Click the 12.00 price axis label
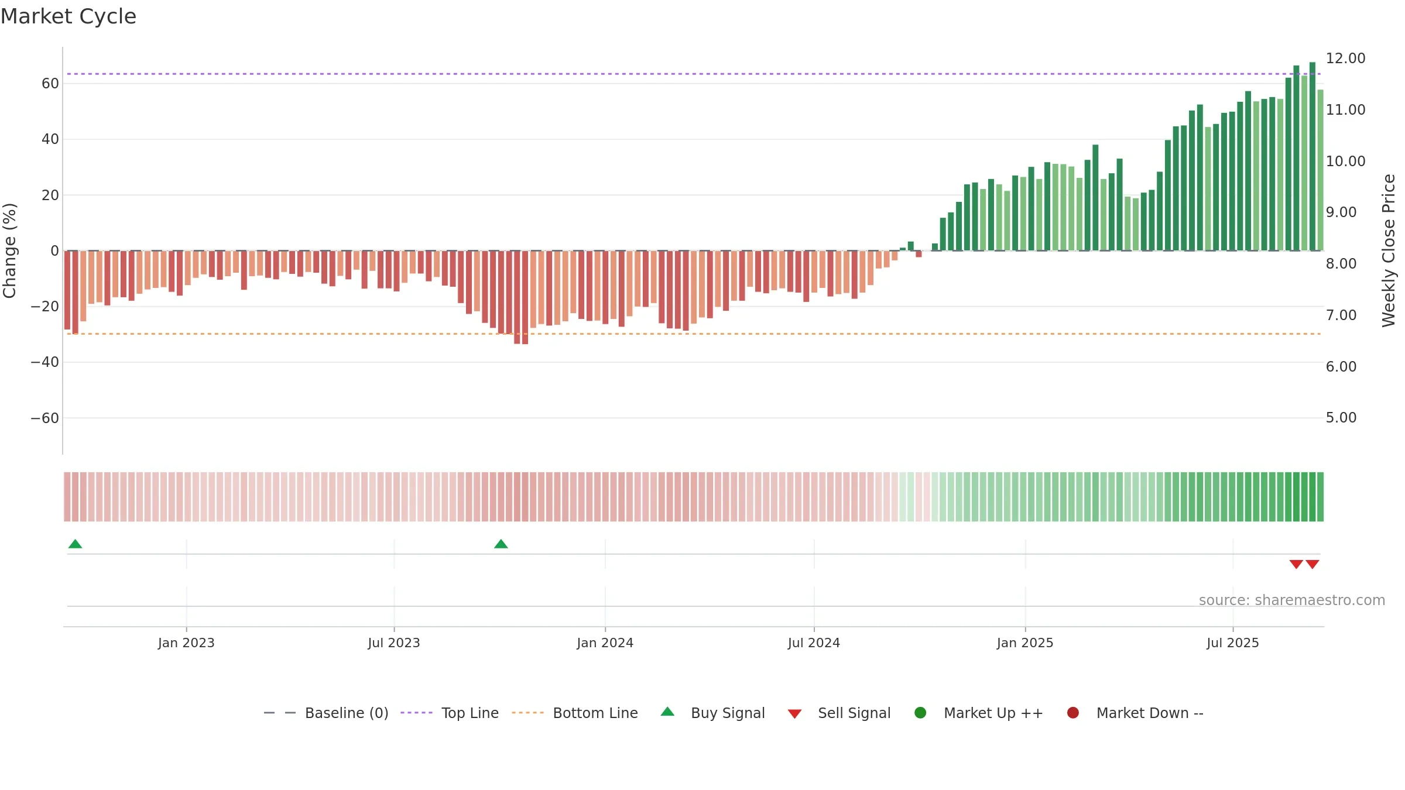 pos(1345,59)
